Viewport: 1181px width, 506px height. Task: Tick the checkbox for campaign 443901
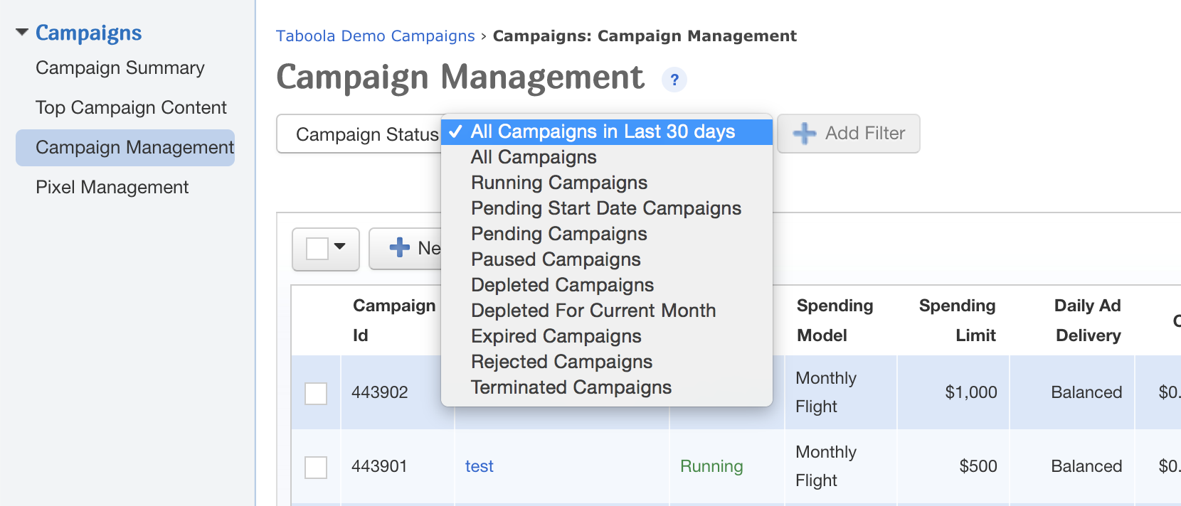coord(316,467)
